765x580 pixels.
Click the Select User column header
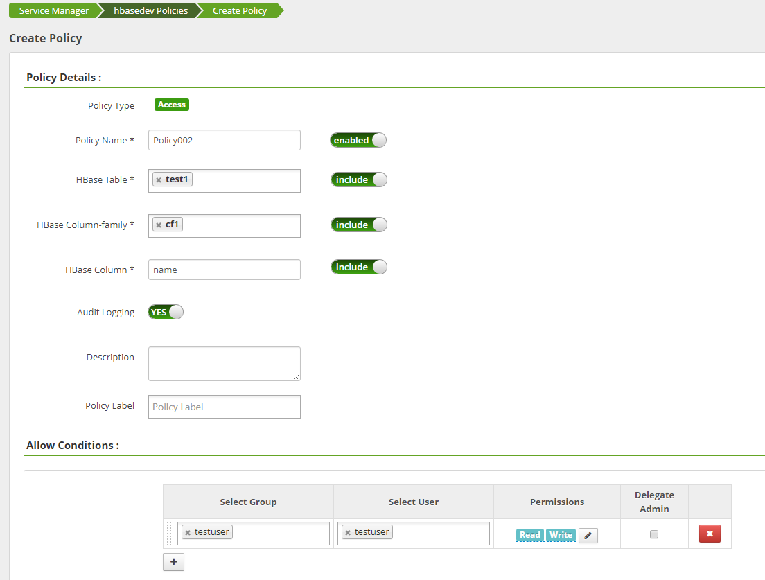pos(414,502)
